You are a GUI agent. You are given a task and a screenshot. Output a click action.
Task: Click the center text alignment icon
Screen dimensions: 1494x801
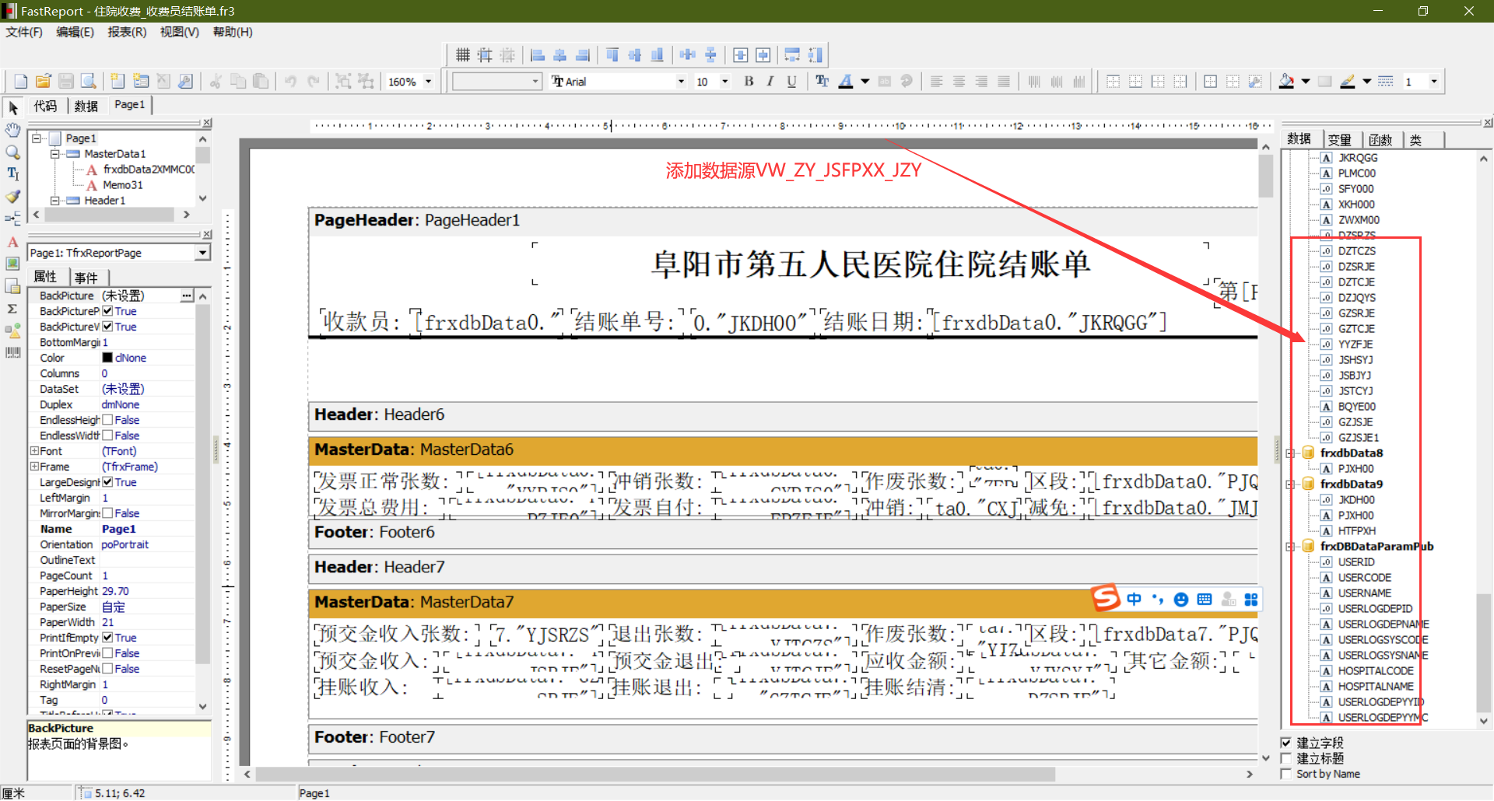point(959,82)
